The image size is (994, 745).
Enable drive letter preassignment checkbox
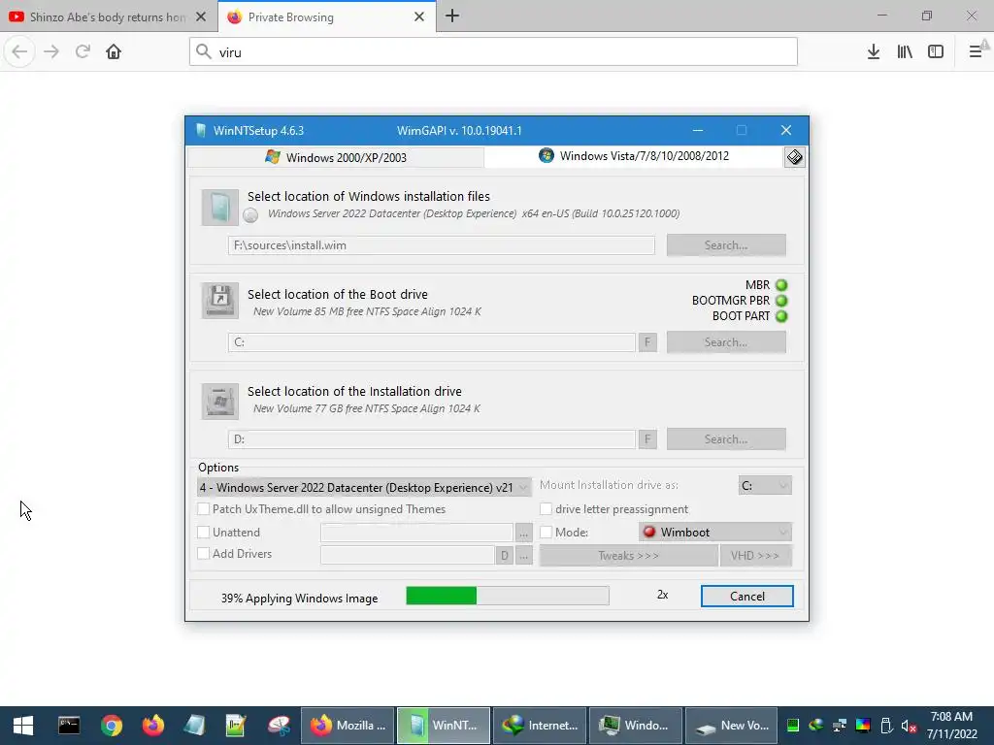coord(546,508)
